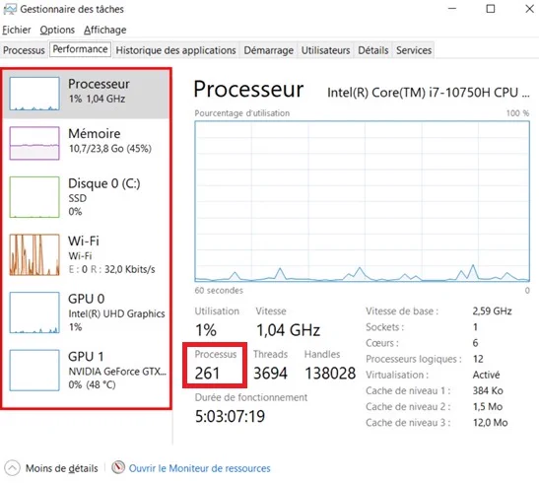Select the Mémoire mini graph thumbnail
539x483 pixels.
[x=34, y=143]
